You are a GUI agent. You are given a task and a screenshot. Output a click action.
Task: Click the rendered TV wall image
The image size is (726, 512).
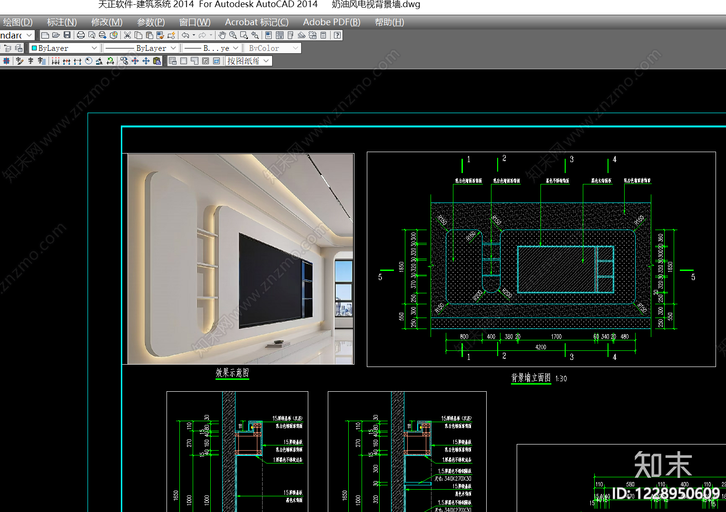coord(241,259)
